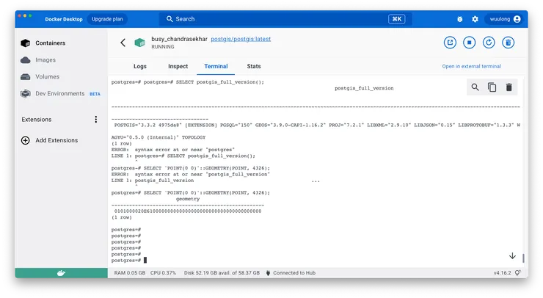Copy terminal contents with the copy icon
The height and width of the screenshot is (298, 543).
click(x=492, y=87)
